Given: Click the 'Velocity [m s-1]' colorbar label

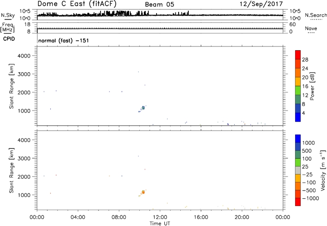Looking at the screenshot, I should [x=323, y=170].
